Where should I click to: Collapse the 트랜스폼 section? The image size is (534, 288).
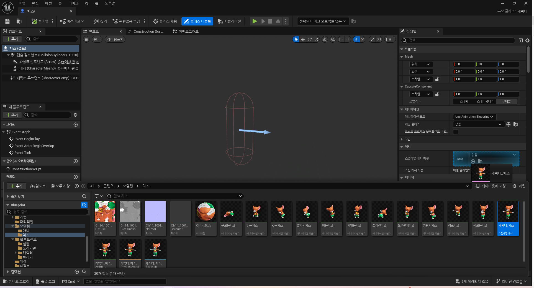[x=402, y=49]
